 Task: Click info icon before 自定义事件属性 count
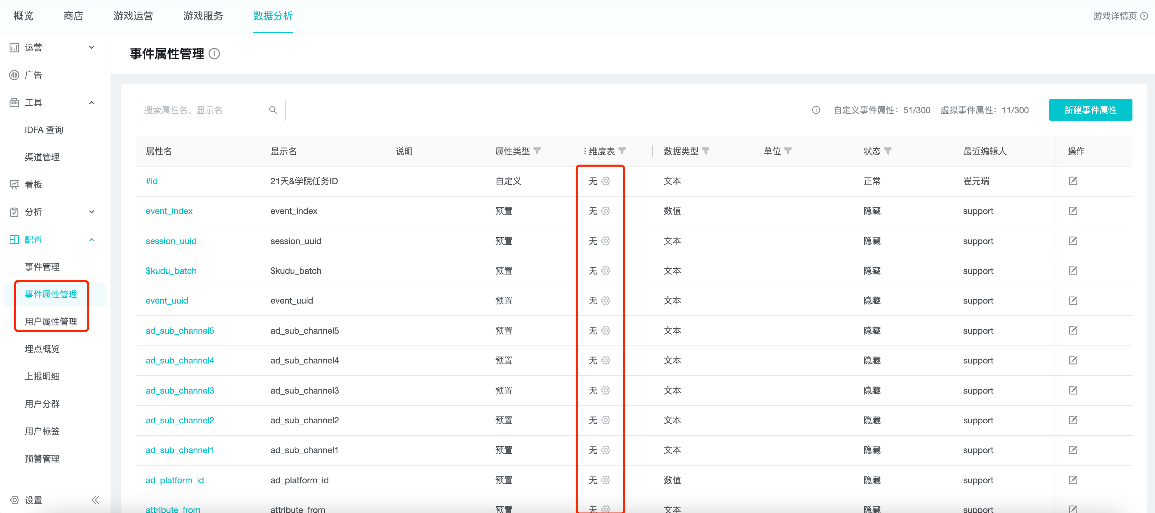click(816, 110)
